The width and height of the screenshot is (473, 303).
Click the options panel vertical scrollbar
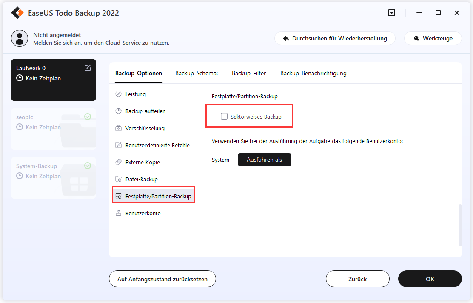click(460, 225)
